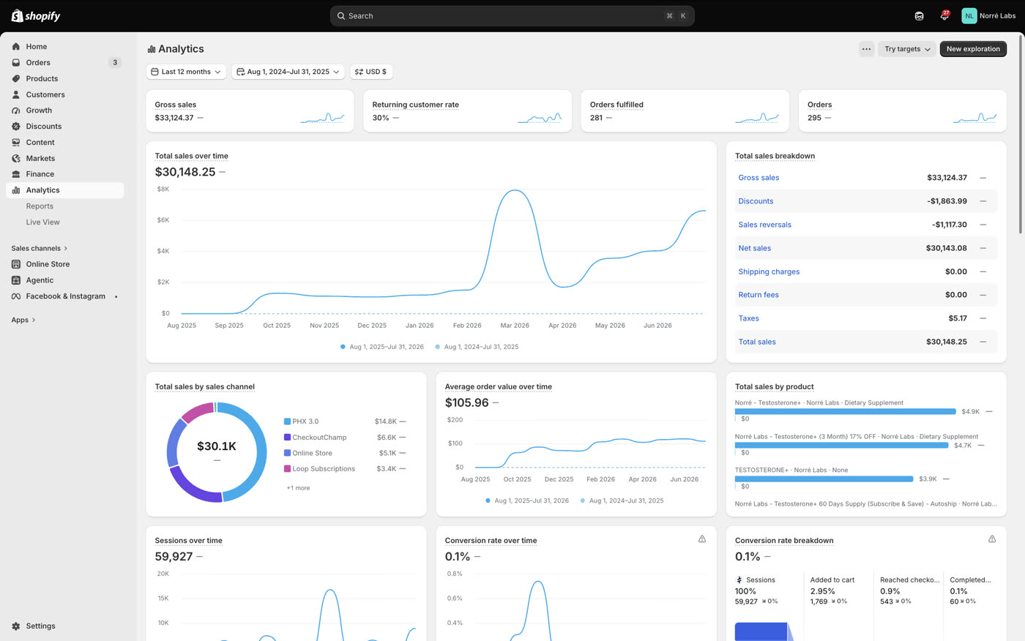Open the Taxes breakdown link
Viewport: 1025px width, 641px height.
[748, 318]
